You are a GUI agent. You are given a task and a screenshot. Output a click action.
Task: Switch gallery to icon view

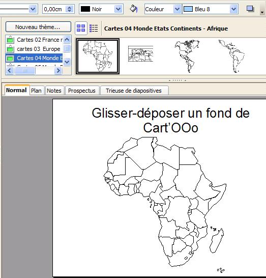tap(81, 28)
